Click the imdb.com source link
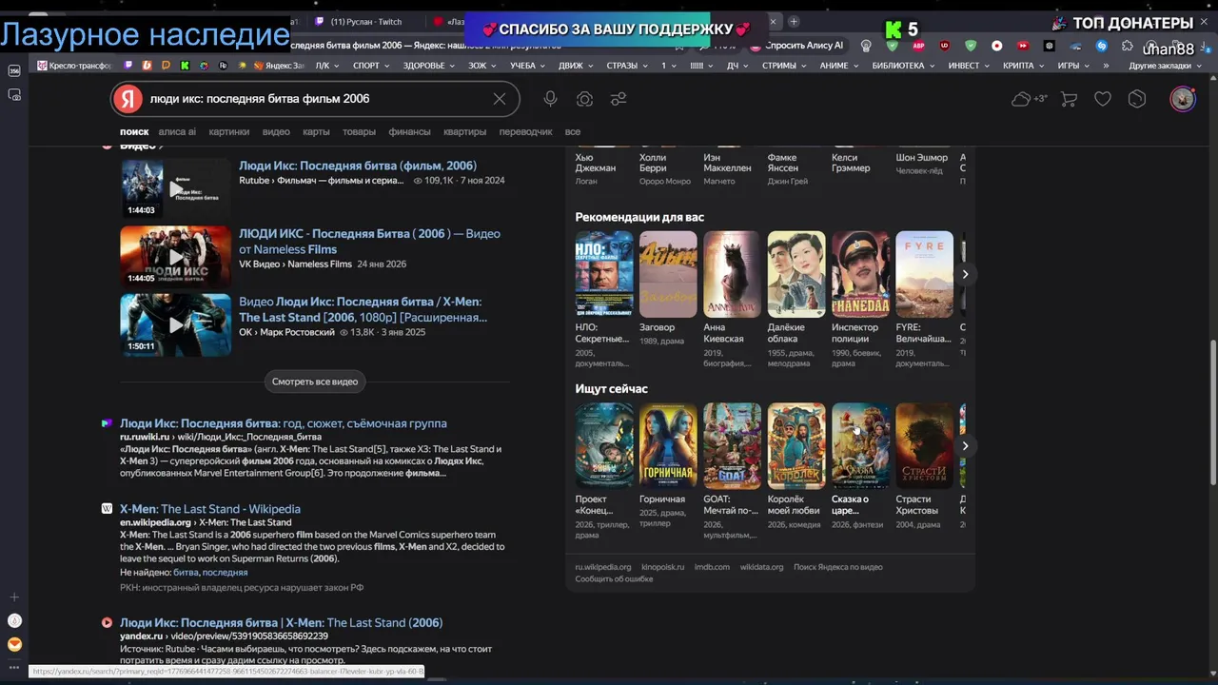Image resolution: width=1218 pixels, height=685 pixels. pos(712,567)
